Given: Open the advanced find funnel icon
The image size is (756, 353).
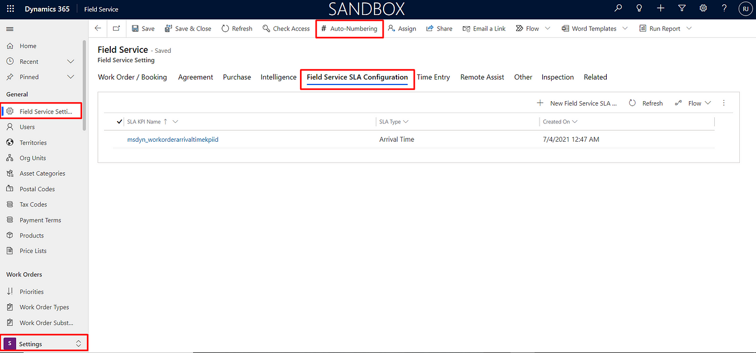Looking at the screenshot, I should (682, 8).
